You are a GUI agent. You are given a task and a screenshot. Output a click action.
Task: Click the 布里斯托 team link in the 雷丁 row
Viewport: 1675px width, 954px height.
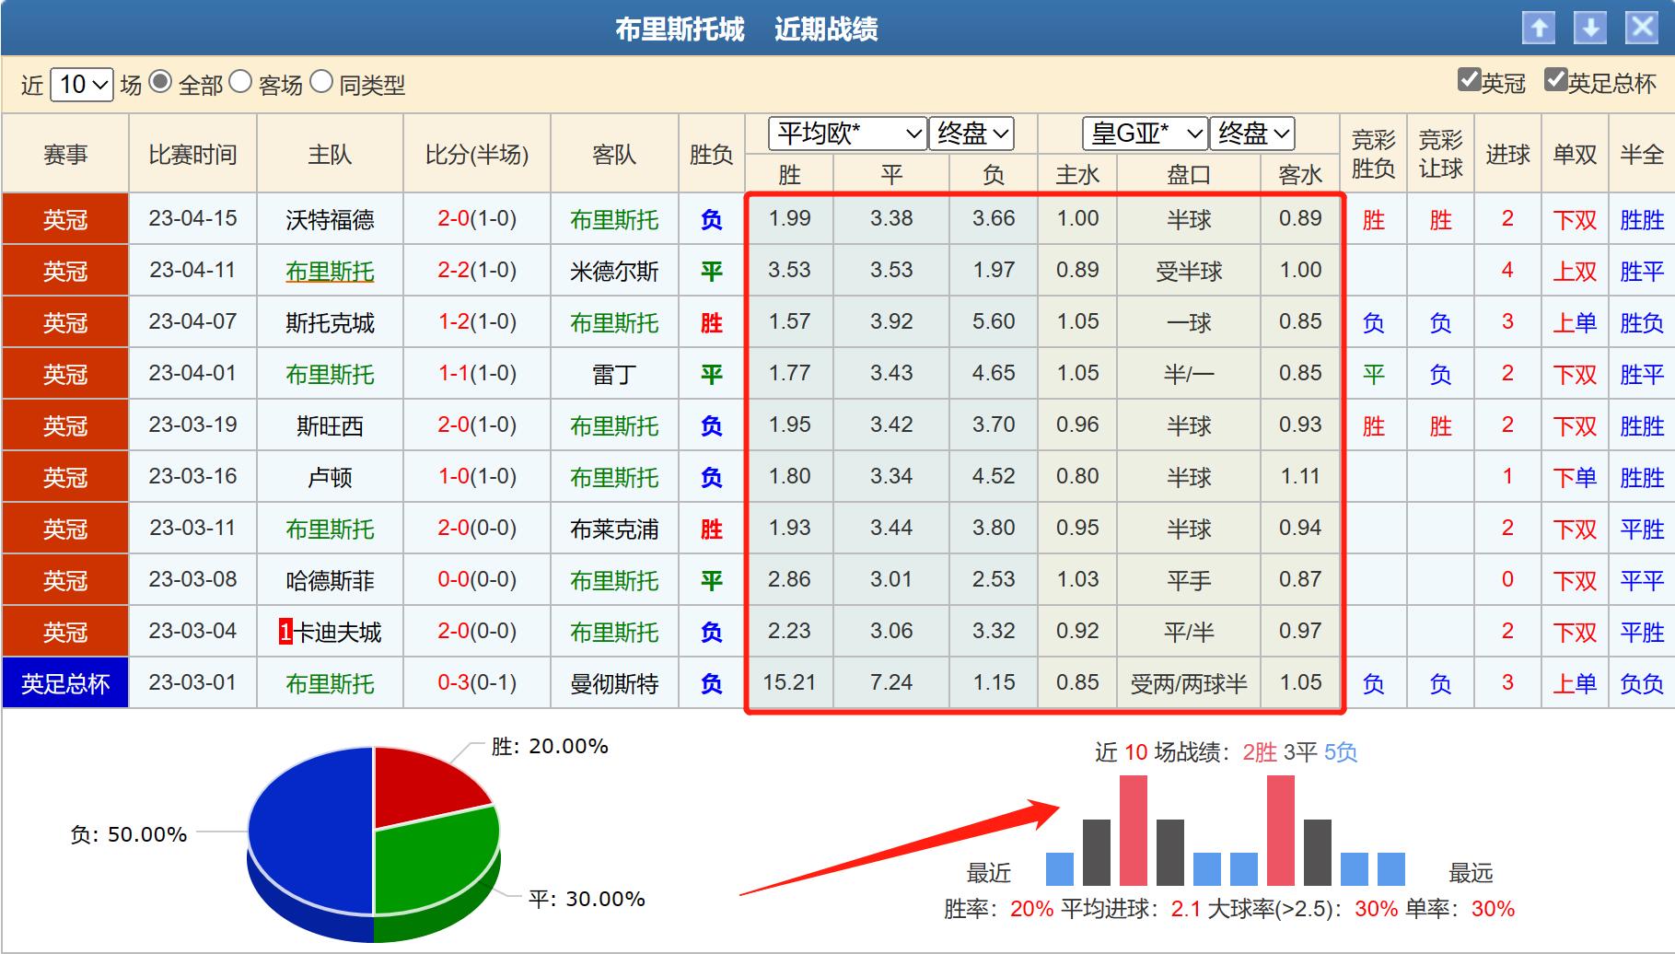click(329, 374)
